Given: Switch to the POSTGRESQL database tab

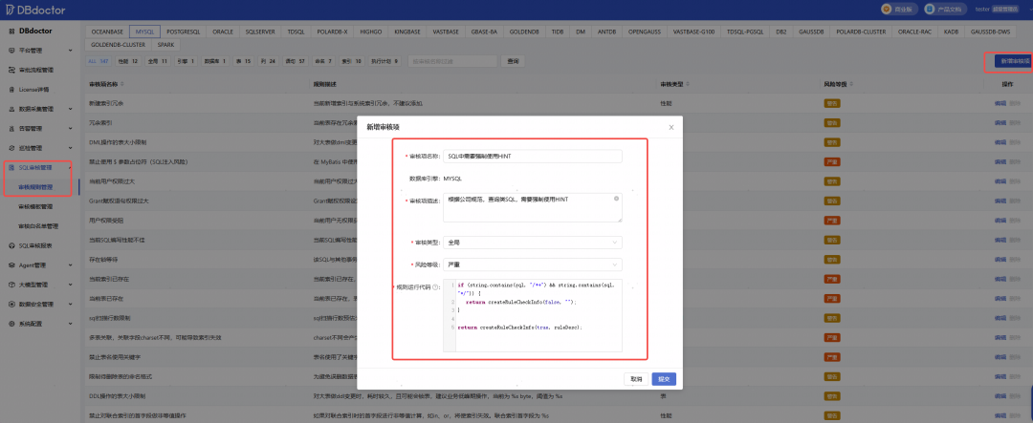Looking at the screenshot, I should click(x=184, y=31).
